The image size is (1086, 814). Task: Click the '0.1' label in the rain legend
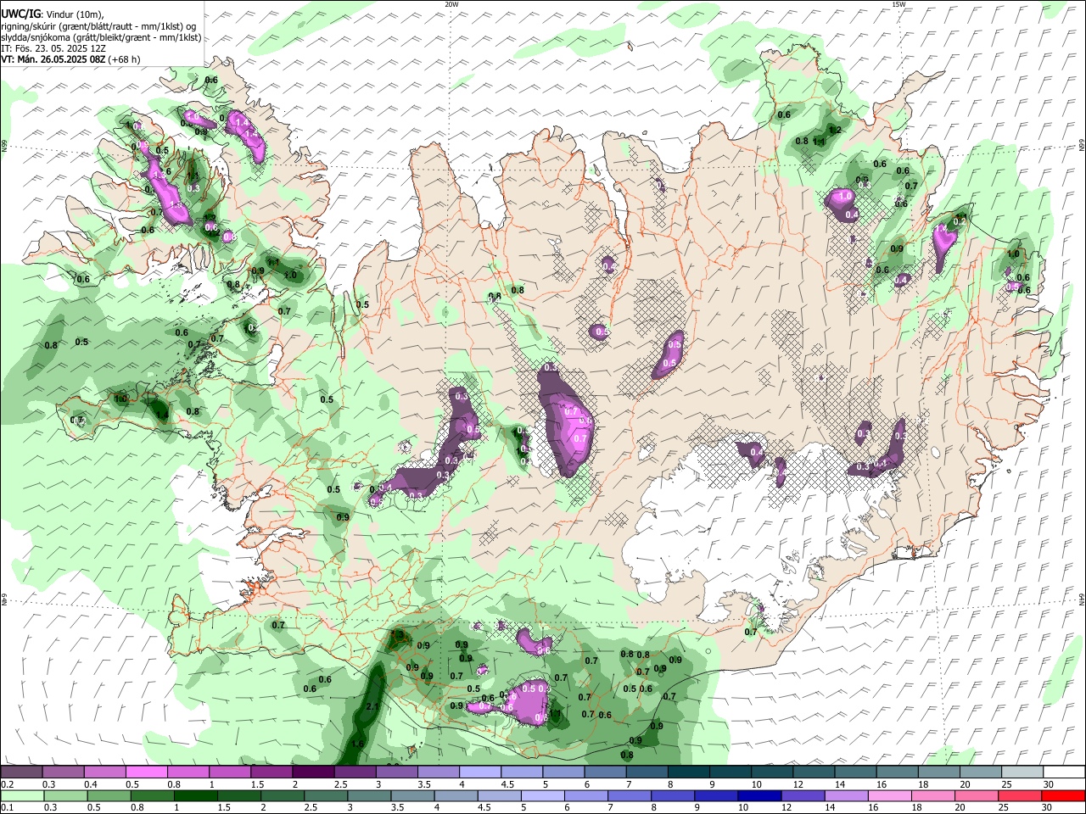click(7, 808)
